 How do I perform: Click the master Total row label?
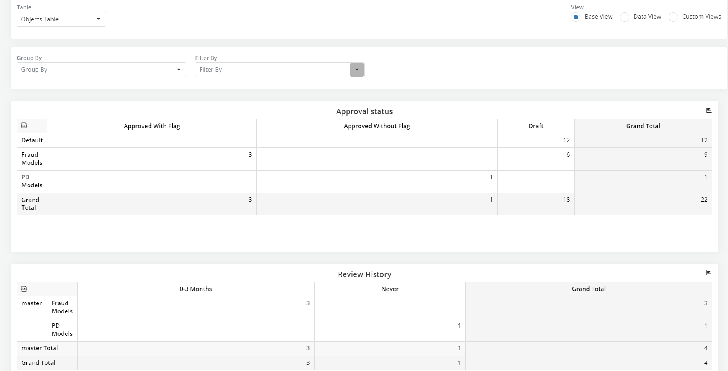(40, 348)
